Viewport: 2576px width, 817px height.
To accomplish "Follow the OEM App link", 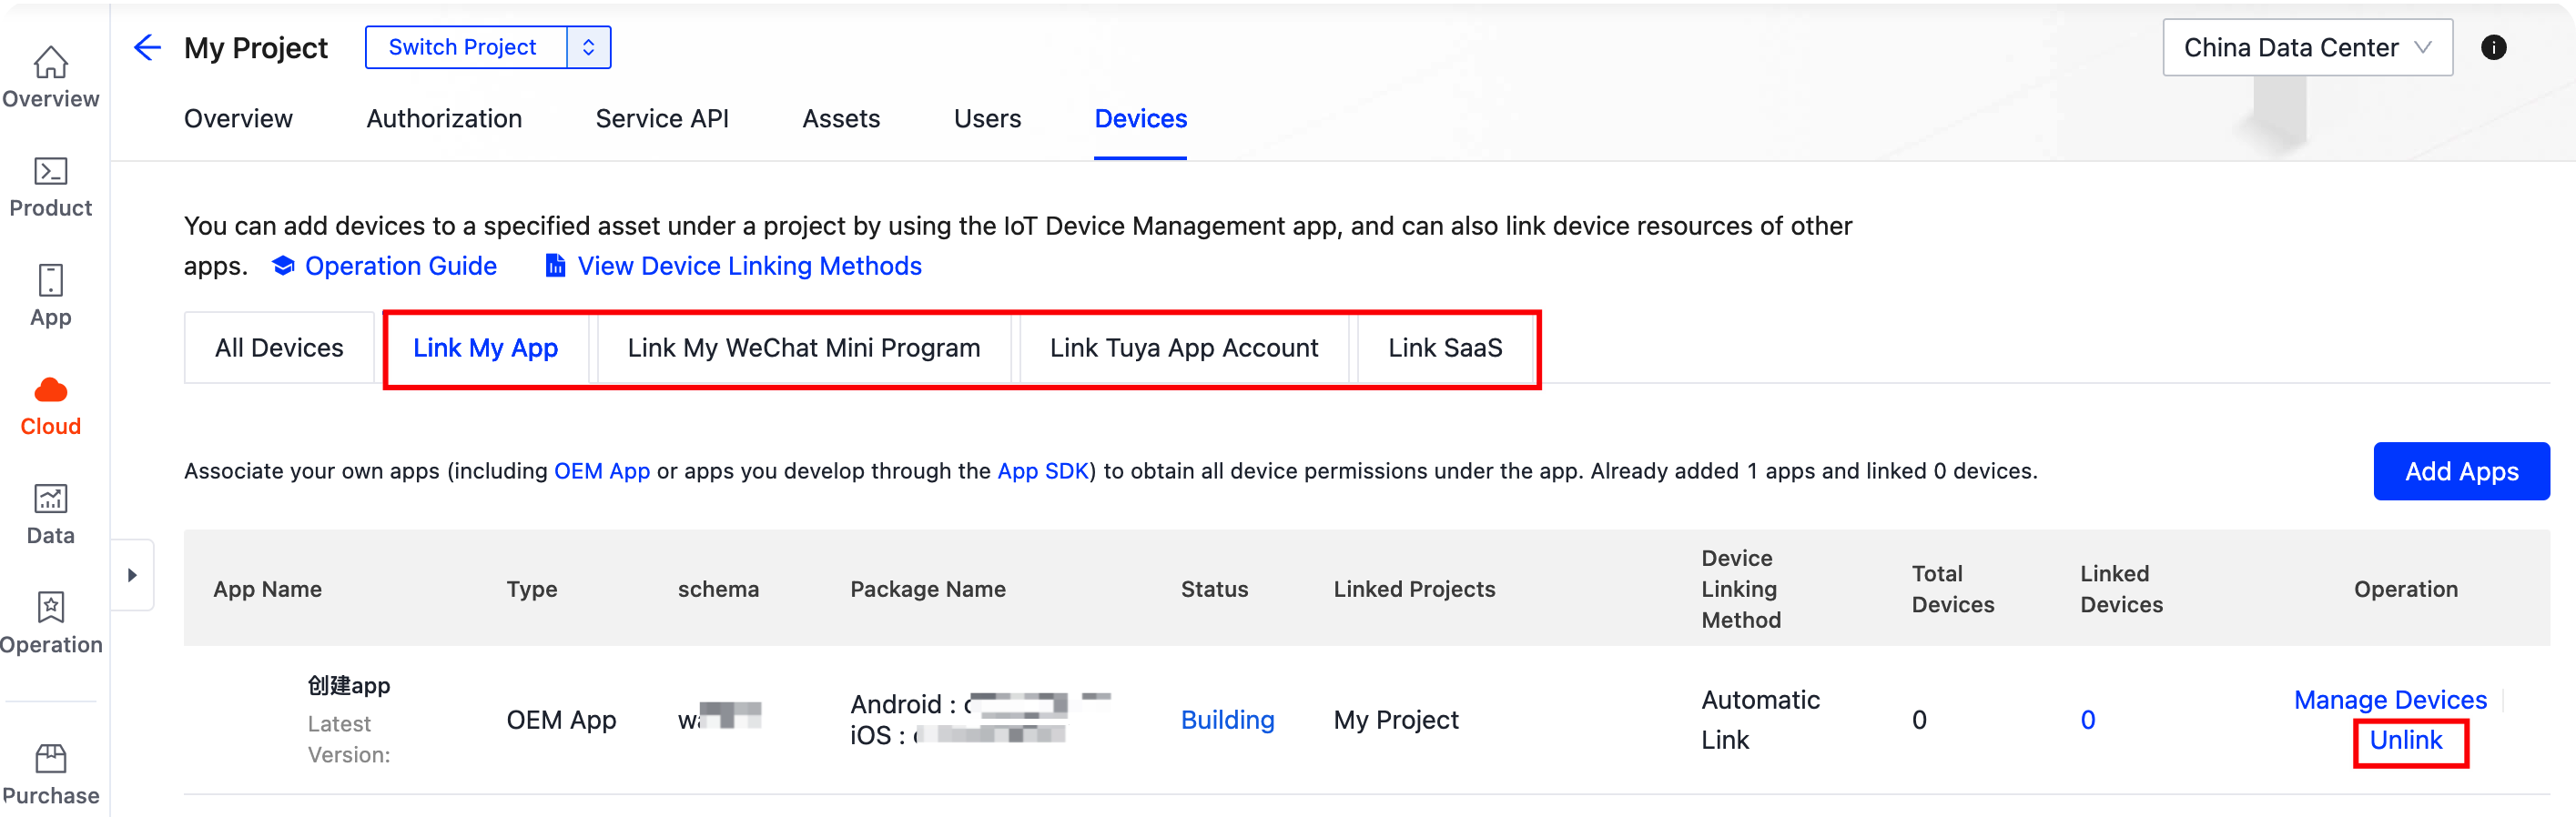I will [602, 471].
